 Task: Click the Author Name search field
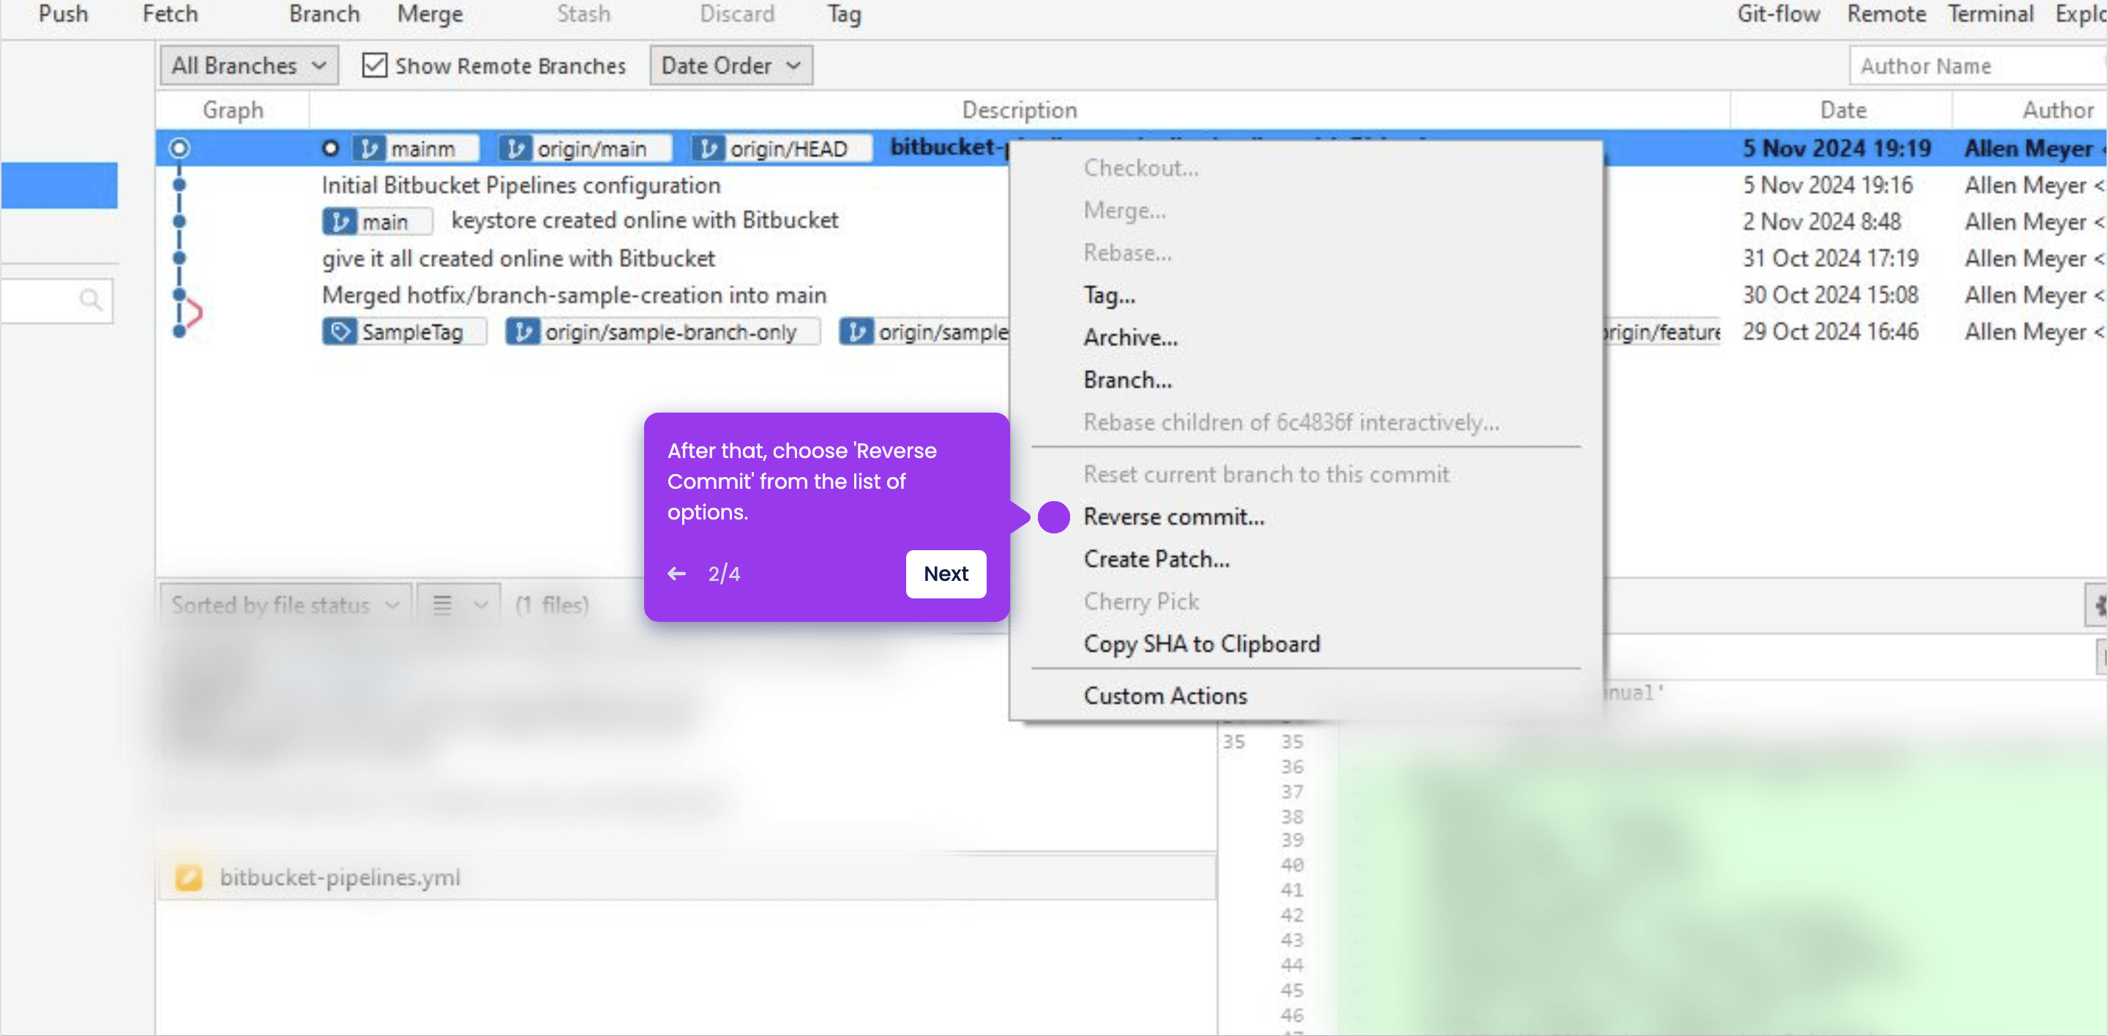pyautogui.click(x=1978, y=67)
